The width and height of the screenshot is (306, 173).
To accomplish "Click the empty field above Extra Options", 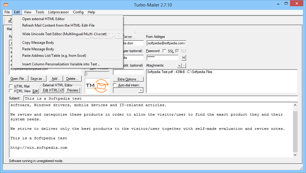I will click(128, 72).
